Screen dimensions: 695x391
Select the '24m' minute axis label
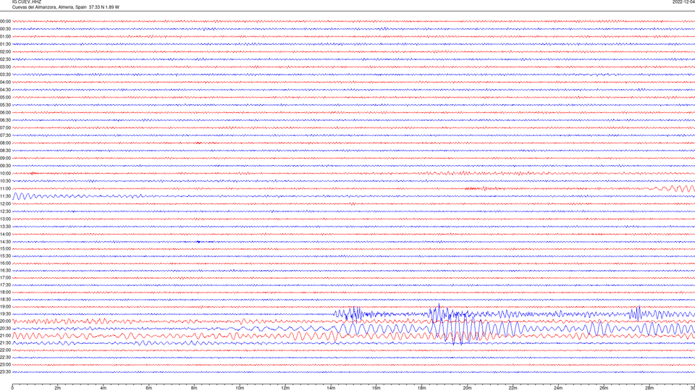click(558, 388)
